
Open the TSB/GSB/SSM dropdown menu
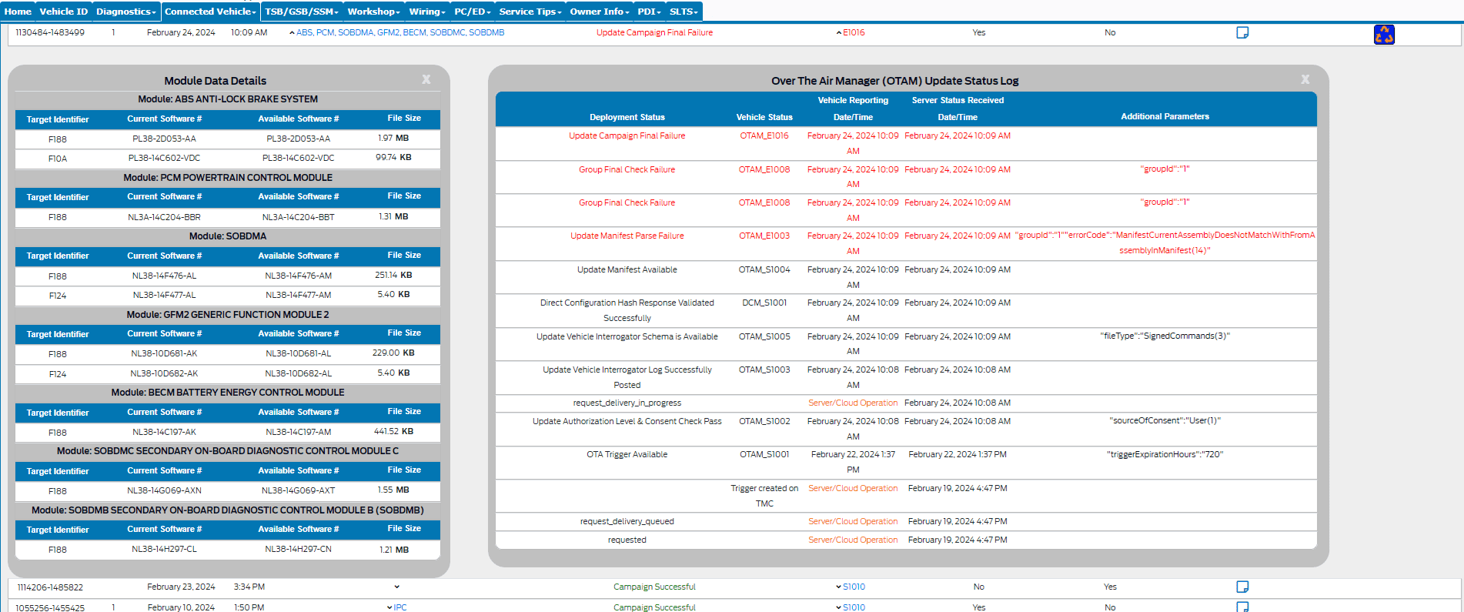[302, 12]
